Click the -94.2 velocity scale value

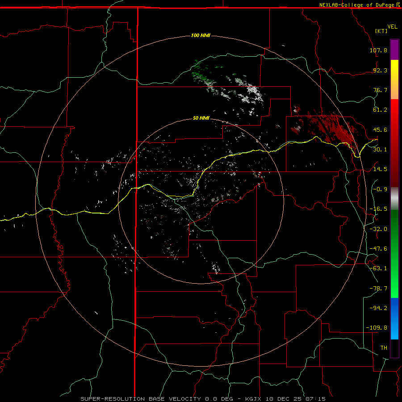378,308
